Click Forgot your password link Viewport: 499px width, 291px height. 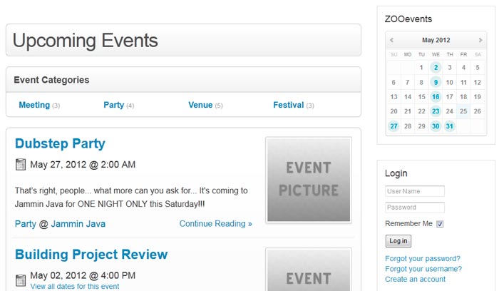(x=423, y=258)
